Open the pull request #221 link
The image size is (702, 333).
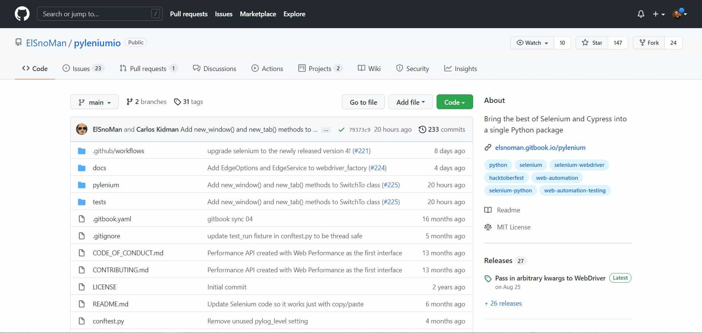[x=362, y=151]
